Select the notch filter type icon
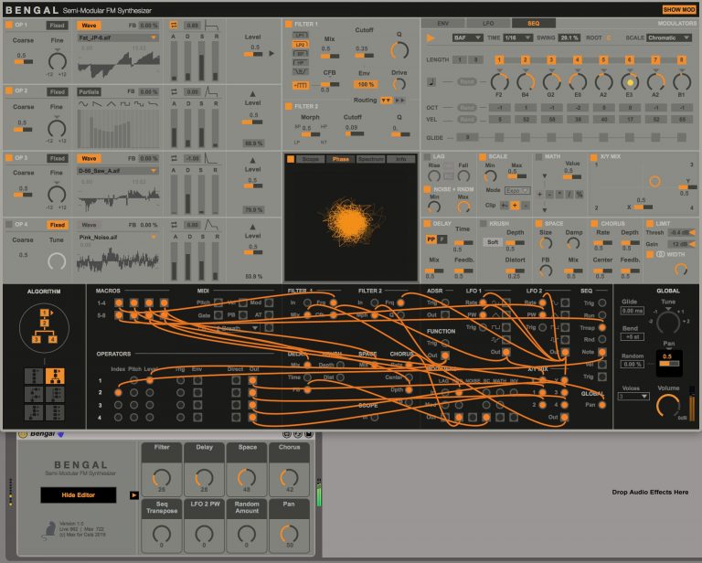 click(x=300, y=71)
